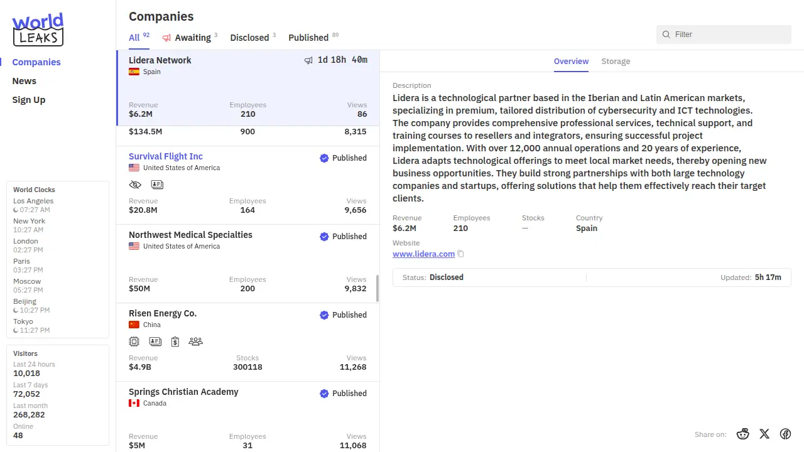This screenshot has height=452, width=804.
Task: Share on X (Twitter) icon
Action: 764,434
